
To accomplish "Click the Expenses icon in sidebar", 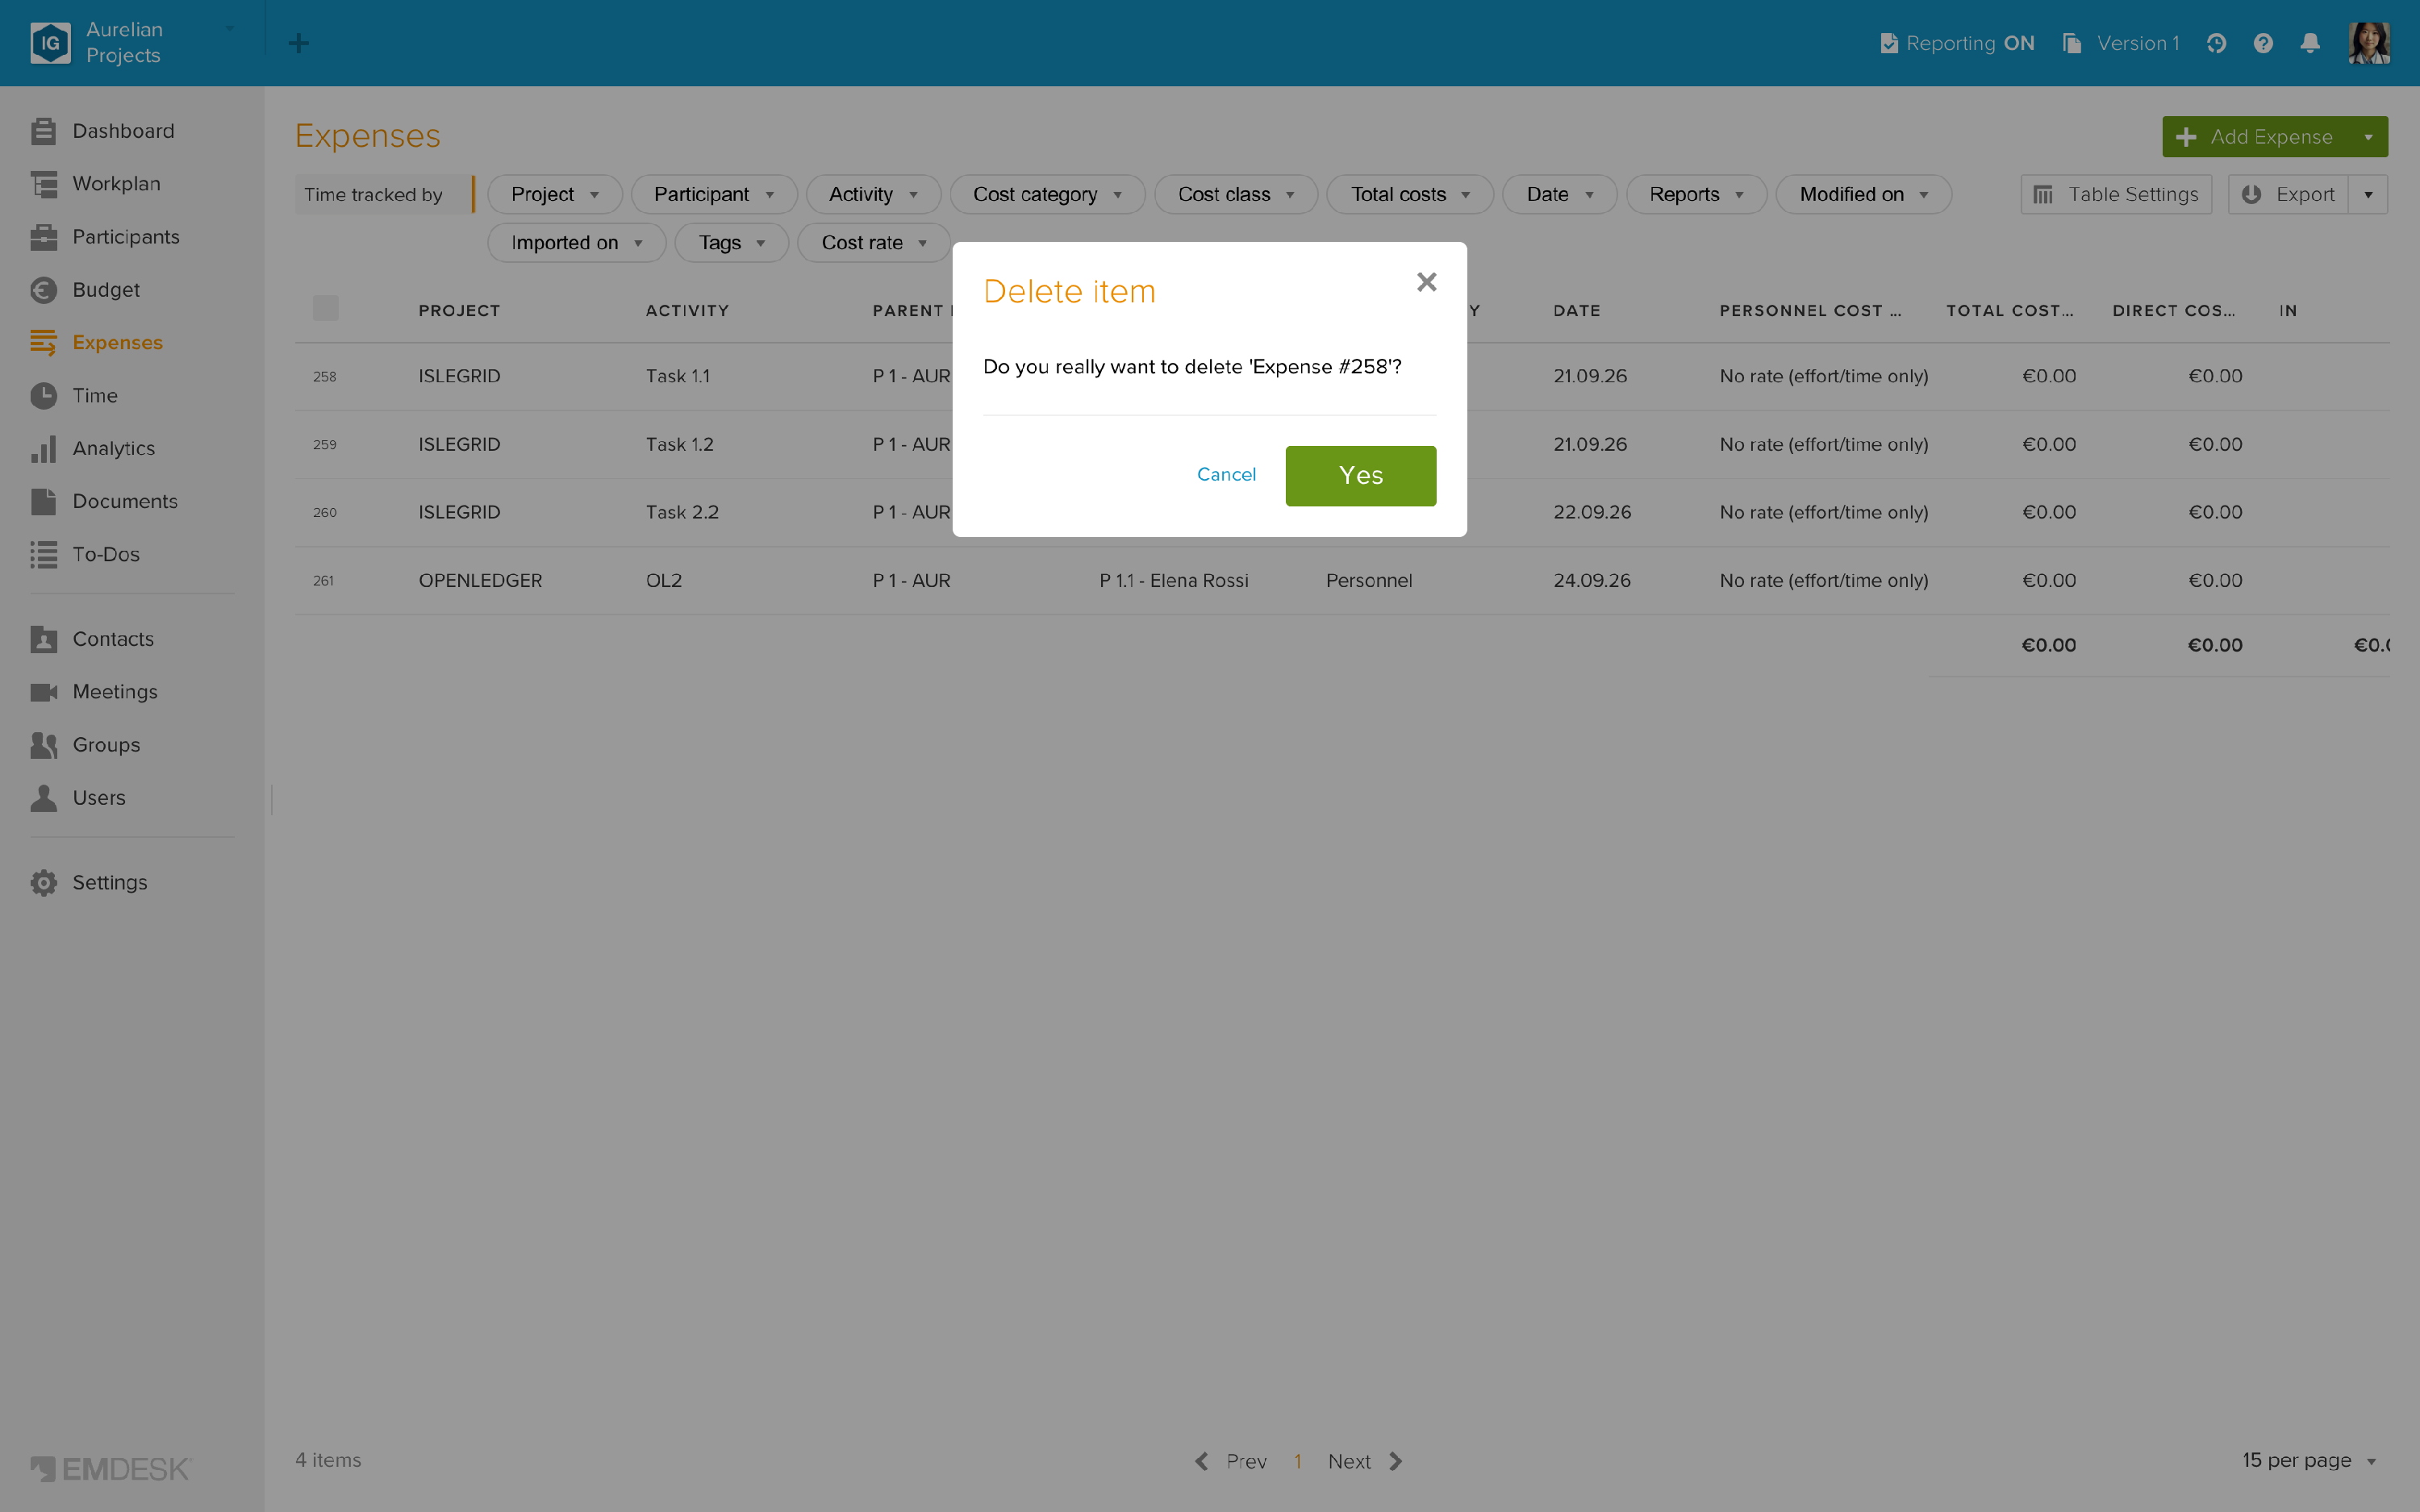I will [x=43, y=343].
